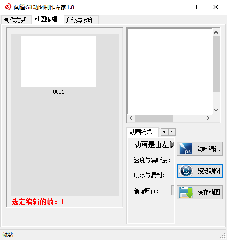Click the horizontal scrollbar right arrow
This screenshot has width=227, height=240.
pyautogui.click(x=208, y=118)
